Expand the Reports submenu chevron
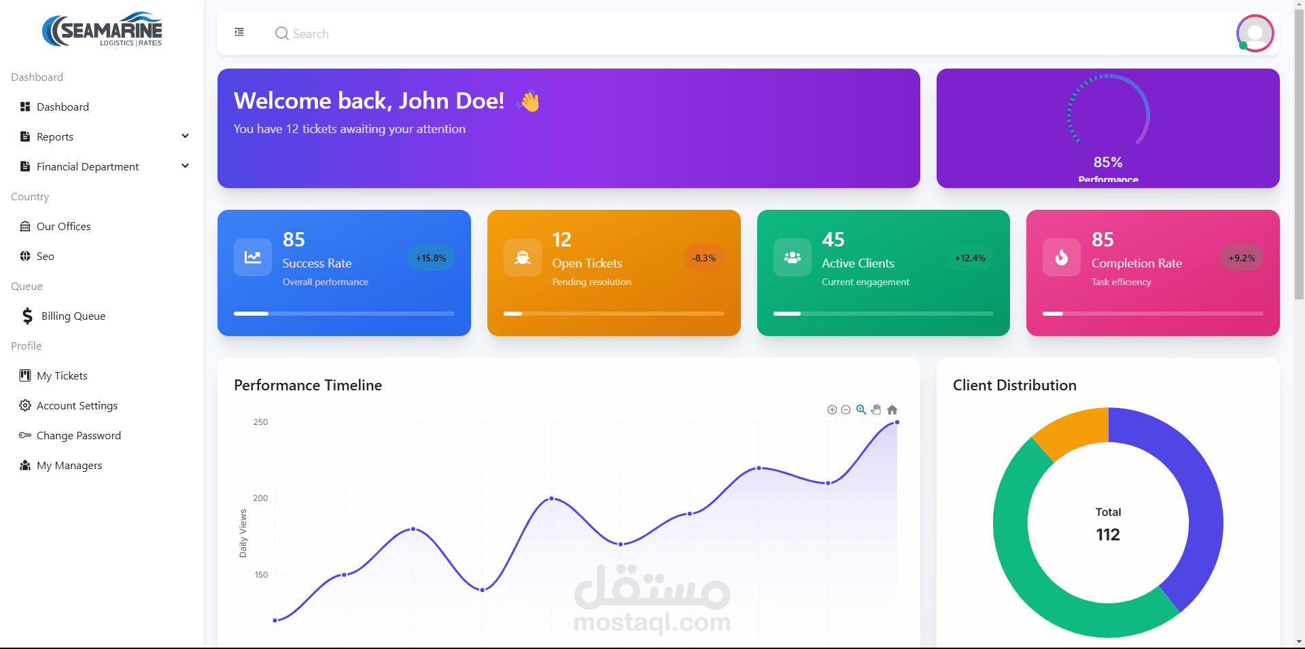Image resolution: width=1305 pixels, height=649 pixels. pyautogui.click(x=185, y=136)
